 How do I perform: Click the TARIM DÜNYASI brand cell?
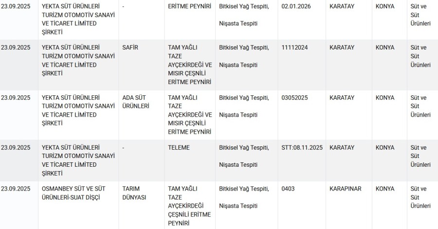coord(134,193)
